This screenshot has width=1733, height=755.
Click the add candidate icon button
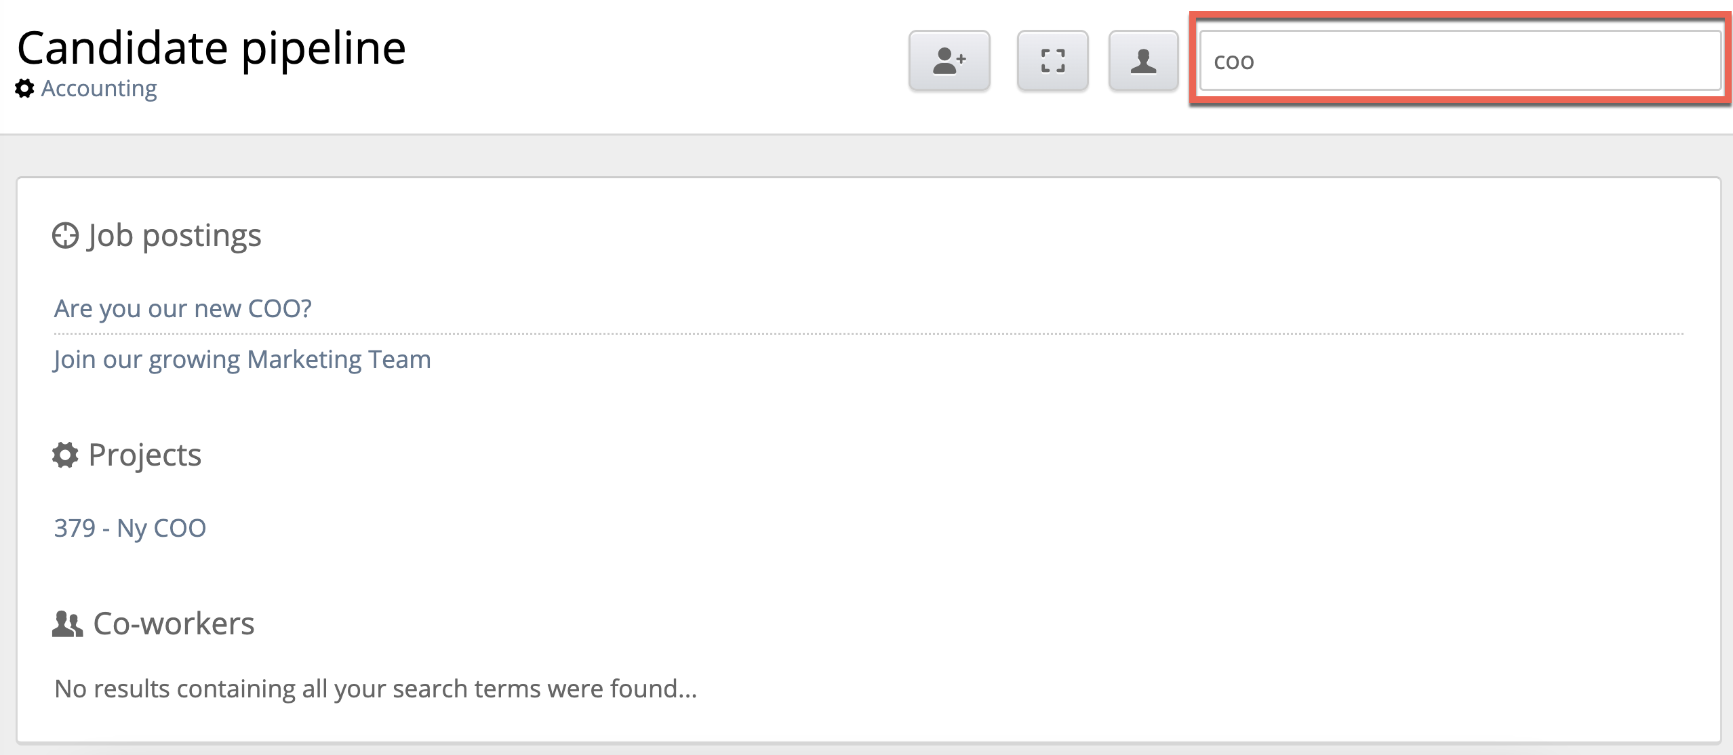pos(949,61)
